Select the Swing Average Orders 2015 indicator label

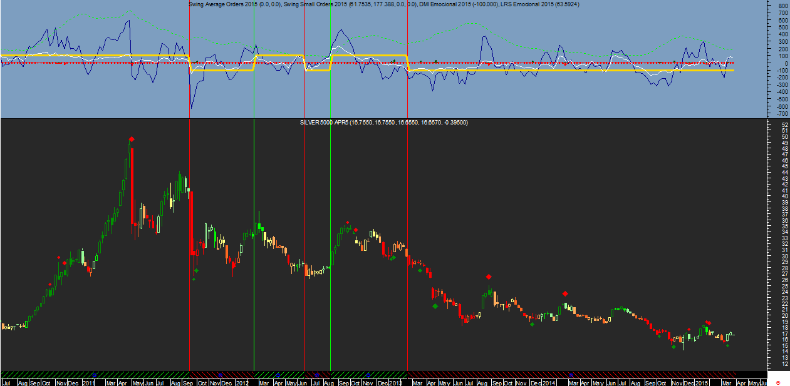234,4
